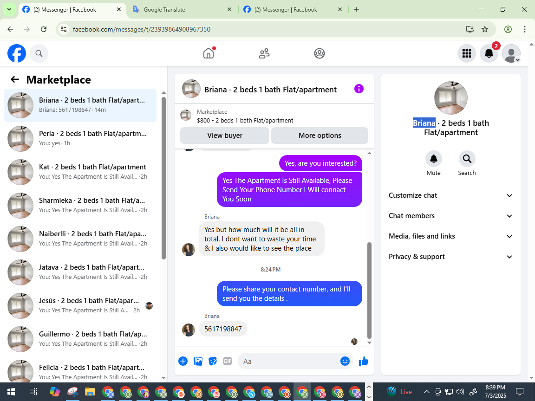View site information icon in address bar

[x=64, y=29]
